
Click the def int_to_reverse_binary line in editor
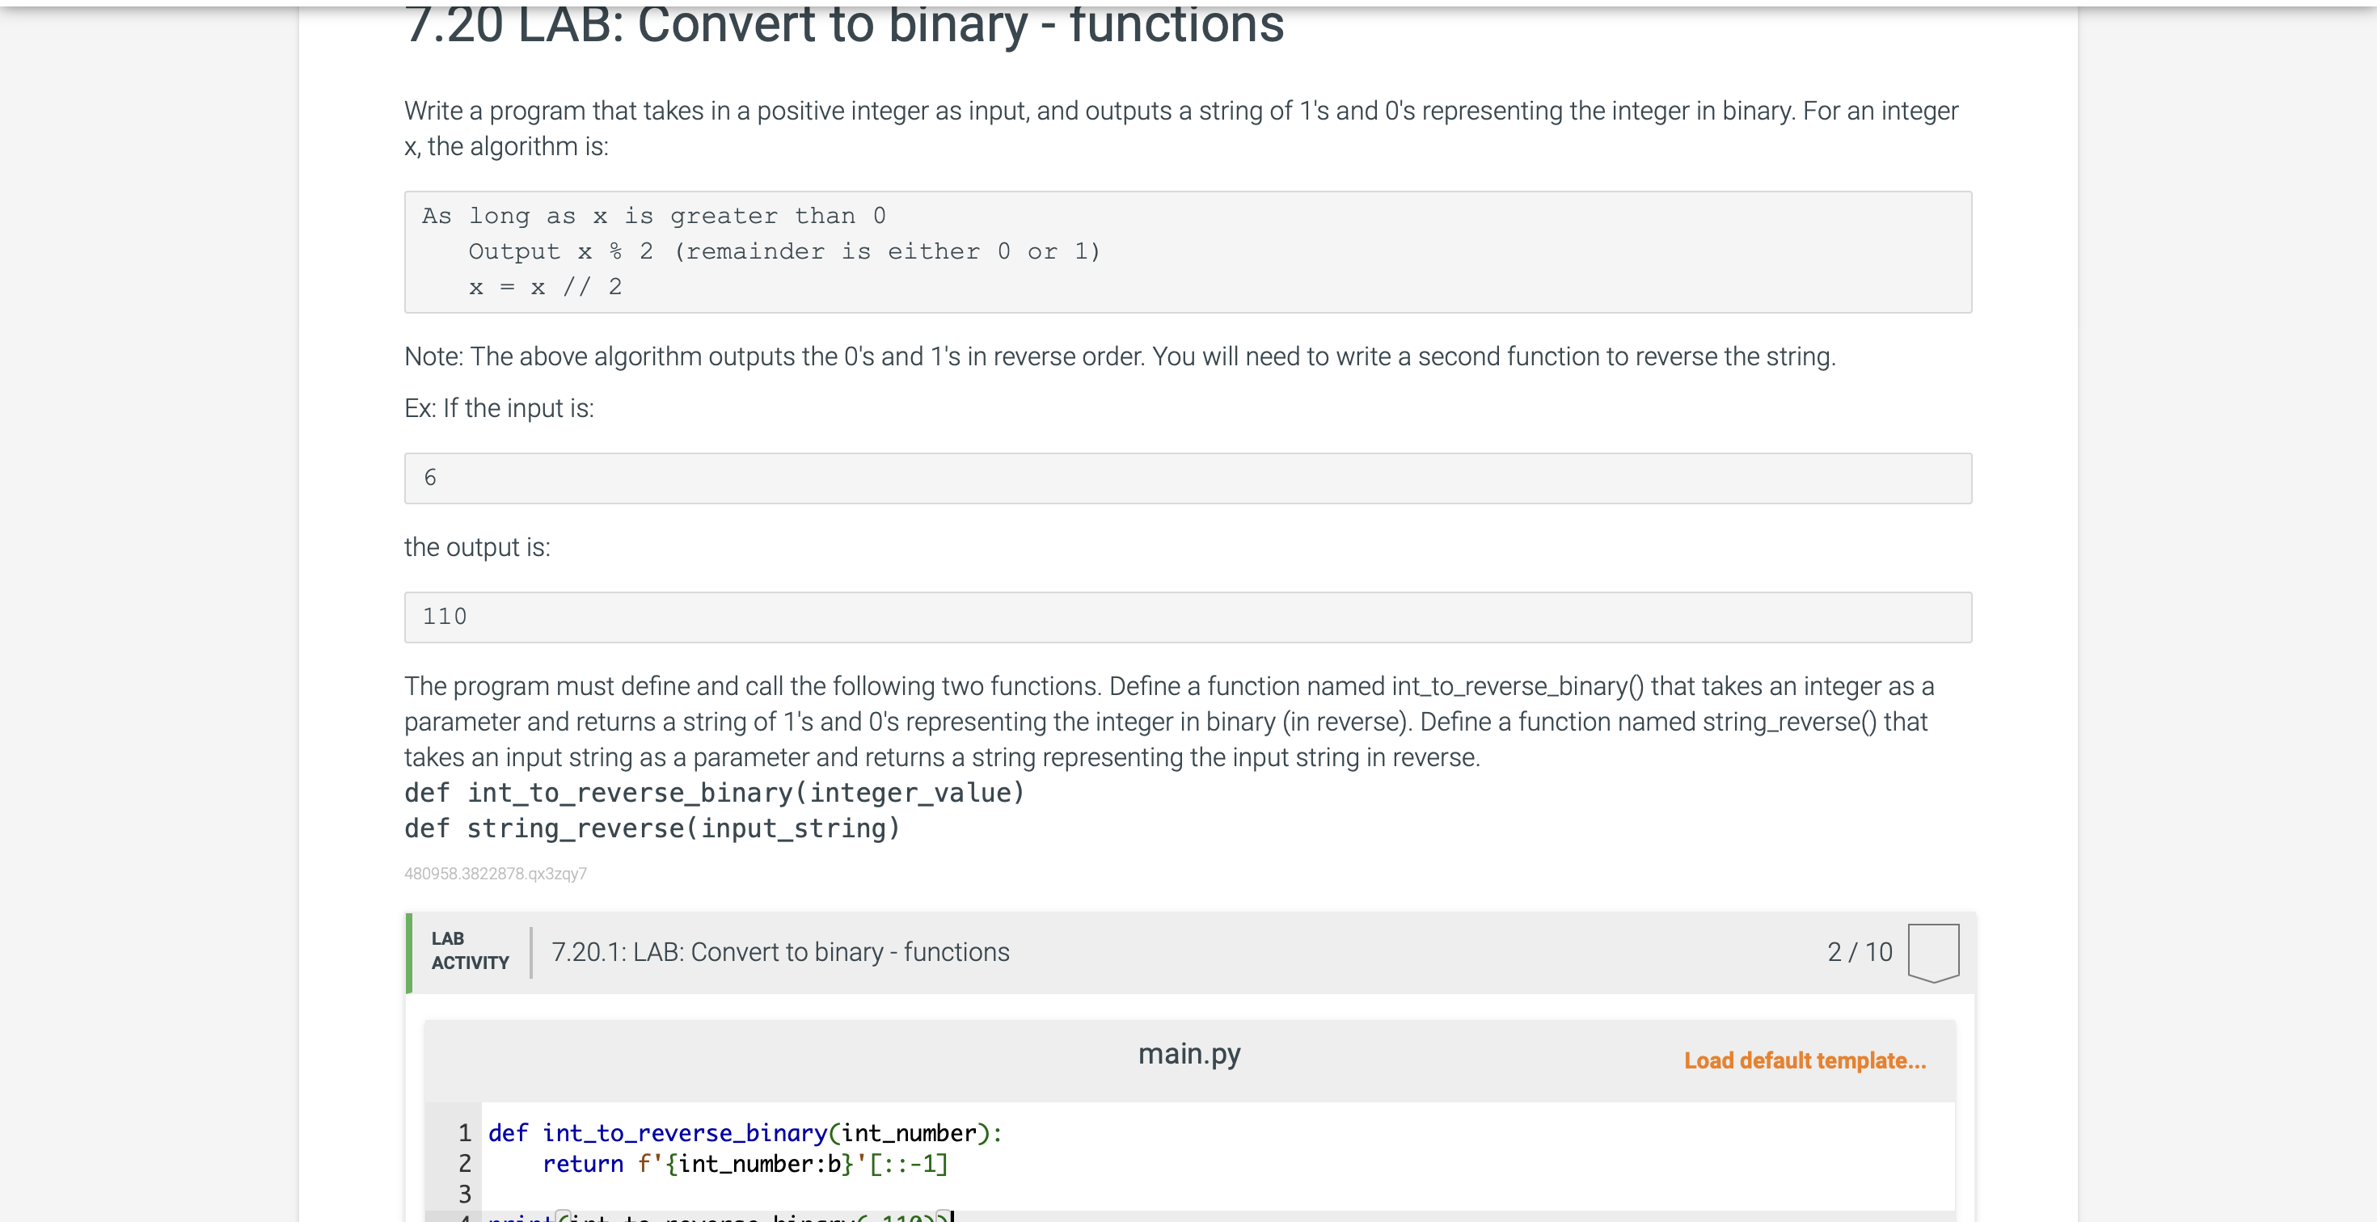[x=744, y=1132]
